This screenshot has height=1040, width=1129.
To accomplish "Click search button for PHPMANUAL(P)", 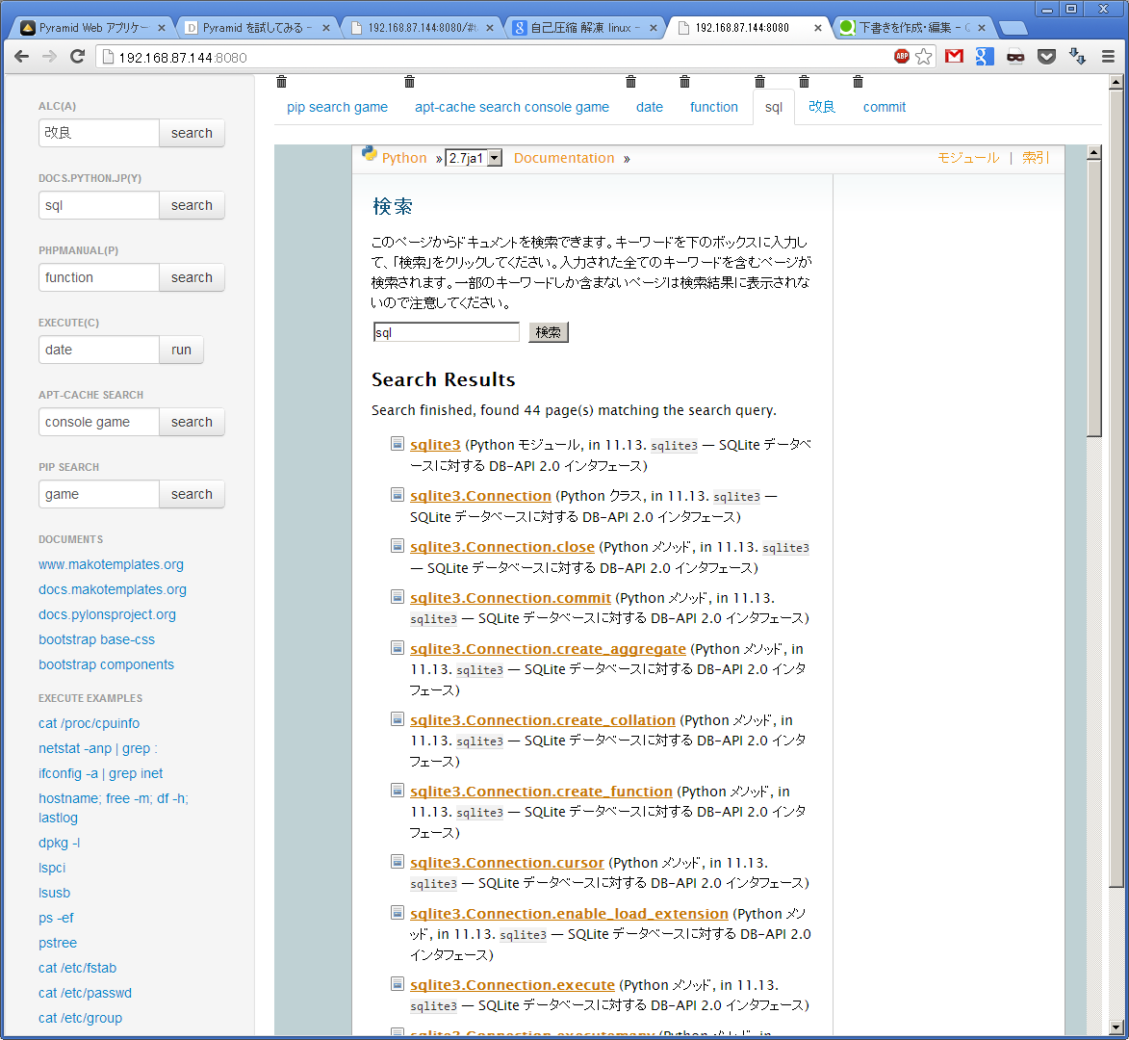I will (192, 277).
